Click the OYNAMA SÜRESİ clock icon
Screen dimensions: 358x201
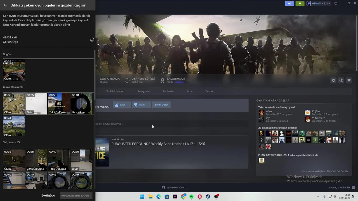127,80
